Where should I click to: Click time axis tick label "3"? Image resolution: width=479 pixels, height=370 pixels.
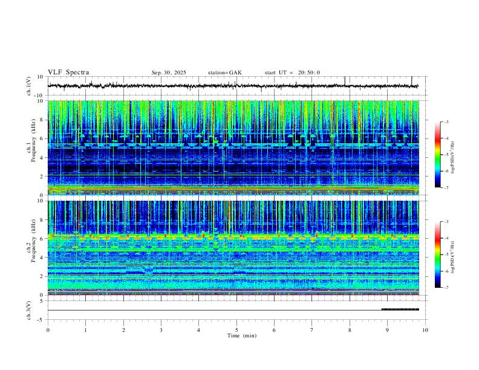[x=161, y=330]
